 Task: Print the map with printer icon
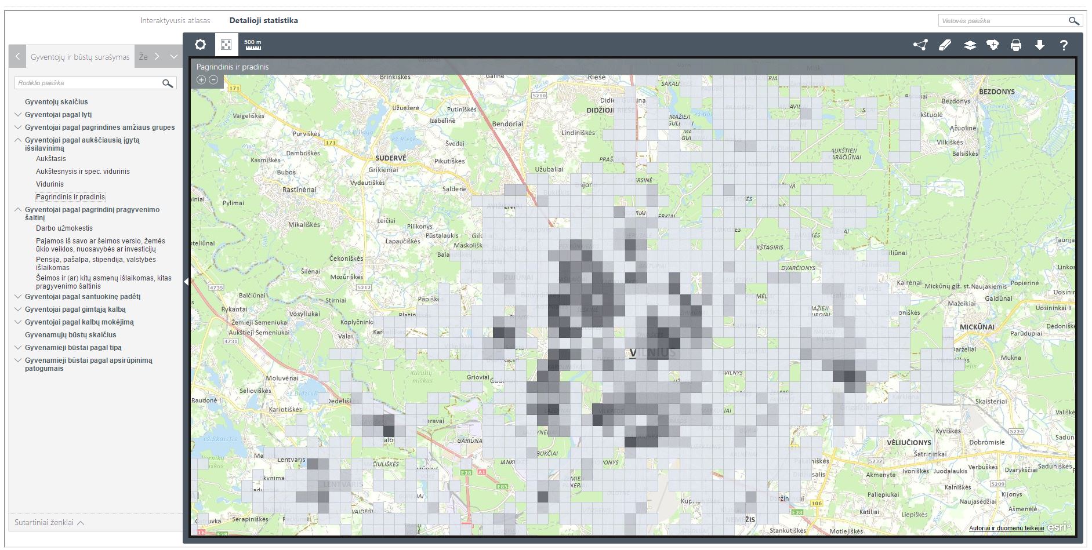click(x=1016, y=45)
